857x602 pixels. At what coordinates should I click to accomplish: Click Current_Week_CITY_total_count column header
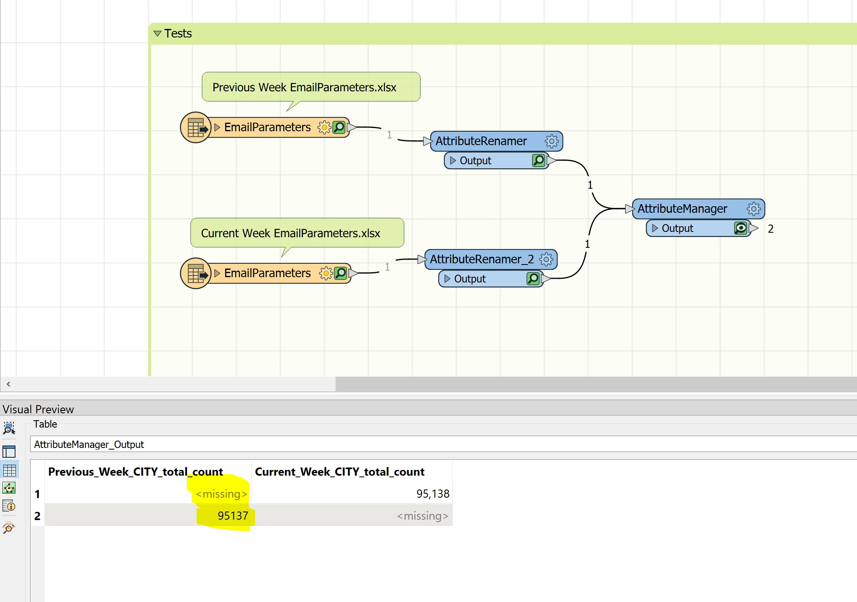click(339, 472)
